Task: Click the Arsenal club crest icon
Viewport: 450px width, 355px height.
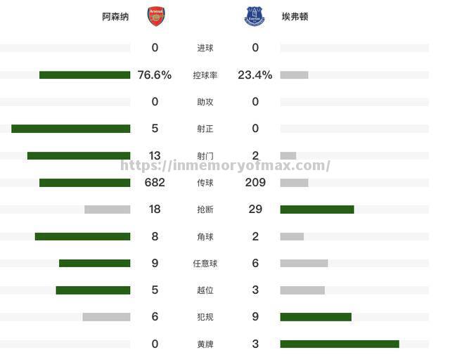Action: click(x=155, y=16)
